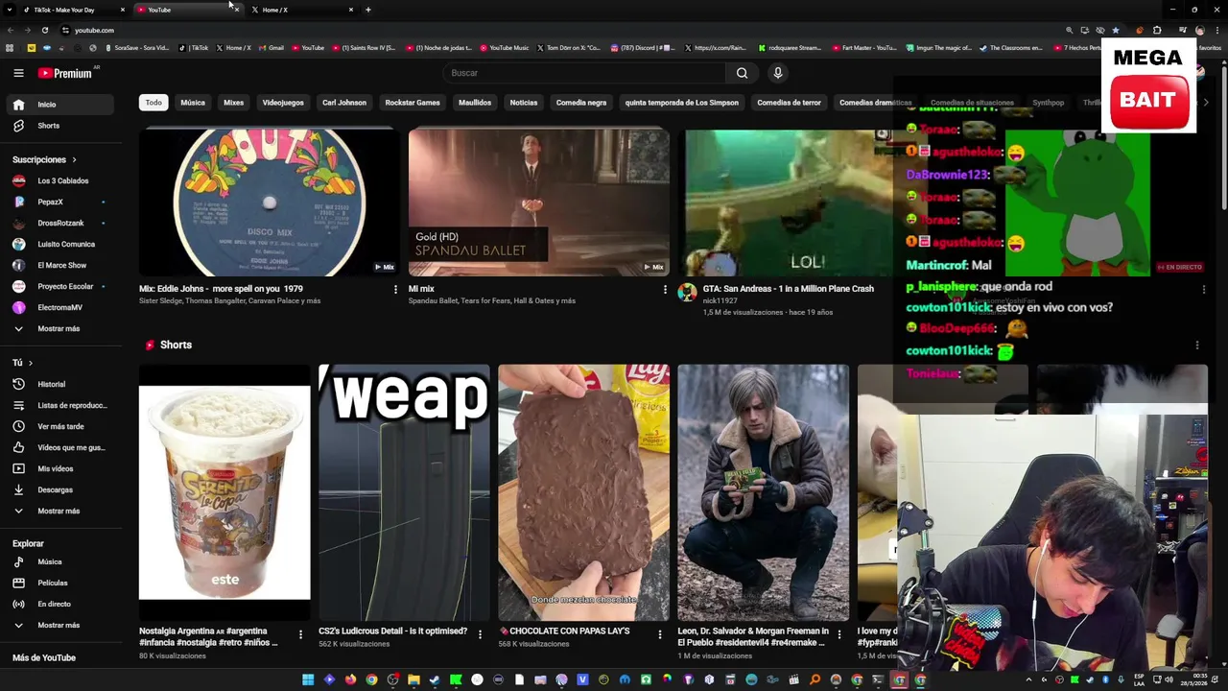Open Eddie Johns Disco Mix thumbnail
Screen dimensions: 1228x691
tap(270, 202)
